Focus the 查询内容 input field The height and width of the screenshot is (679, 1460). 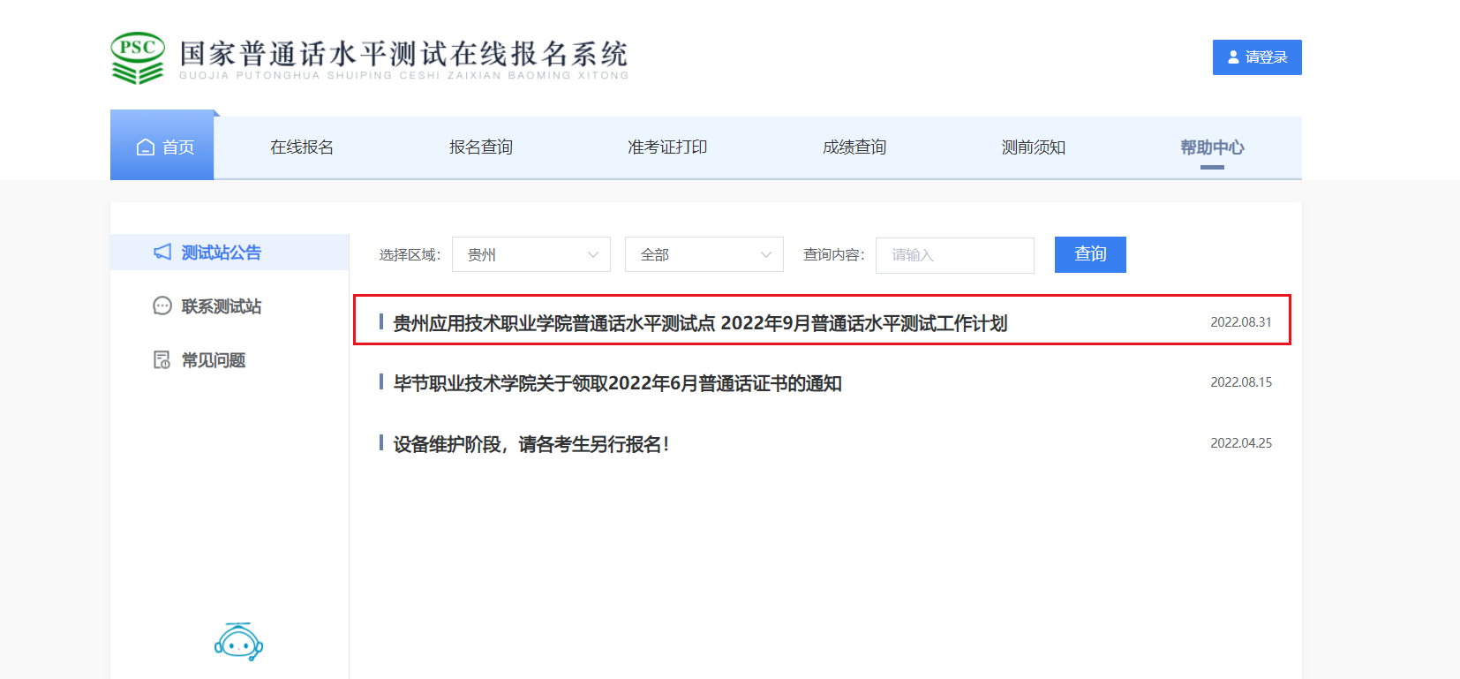(955, 255)
